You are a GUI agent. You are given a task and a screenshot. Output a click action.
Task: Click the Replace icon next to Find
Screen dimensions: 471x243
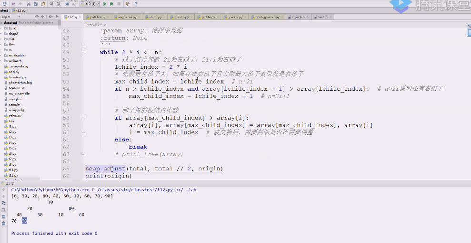[58, 4]
